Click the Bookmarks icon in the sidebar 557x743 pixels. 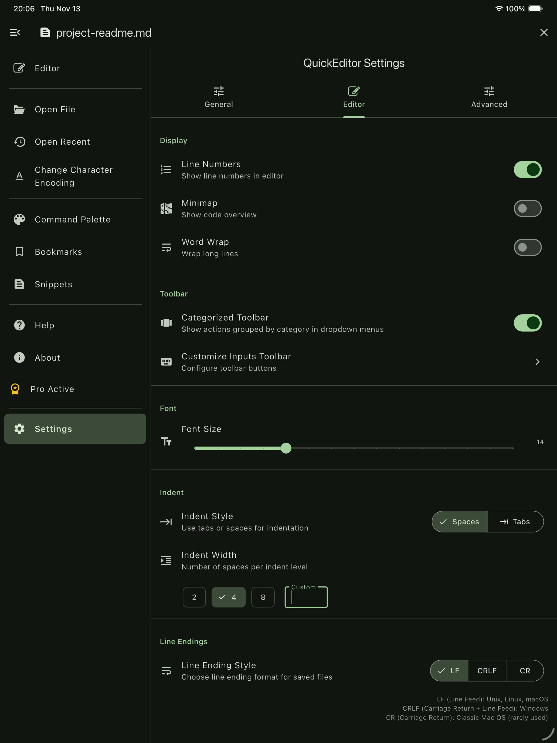pos(19,252)
